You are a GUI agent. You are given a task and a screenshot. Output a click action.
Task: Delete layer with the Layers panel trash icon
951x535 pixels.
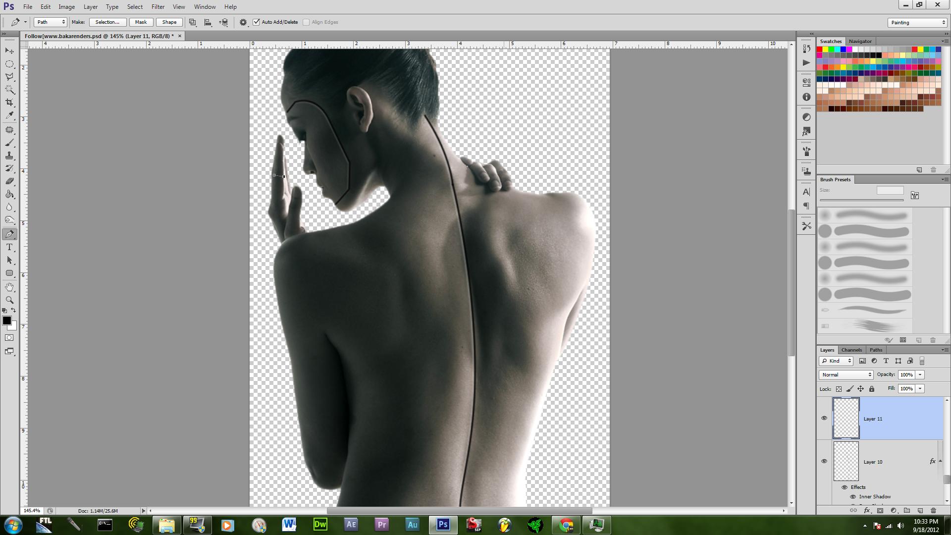click(x=933, y=510)
